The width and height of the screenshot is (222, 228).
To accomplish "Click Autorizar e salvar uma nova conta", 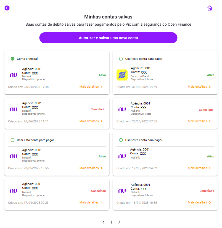I will [108, 38].
